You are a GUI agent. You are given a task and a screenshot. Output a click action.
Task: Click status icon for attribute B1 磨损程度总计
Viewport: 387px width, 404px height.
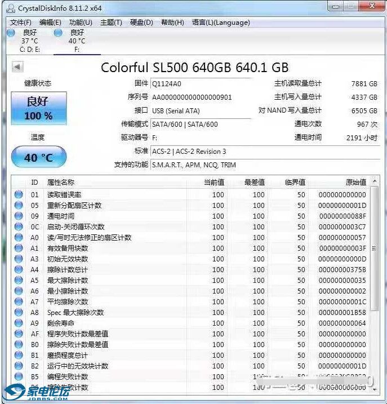pos(19,355)
